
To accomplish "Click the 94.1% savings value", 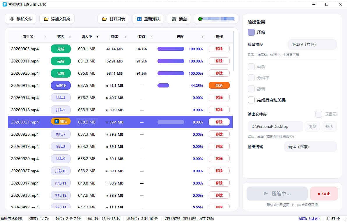I will (x=142, y=49).
